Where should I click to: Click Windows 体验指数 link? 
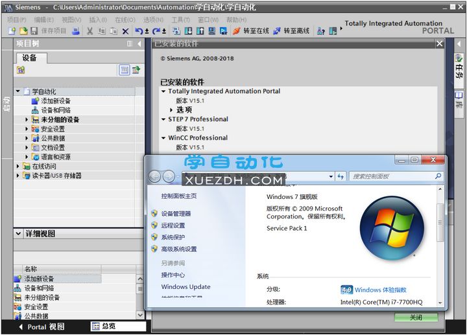point(380,290)
